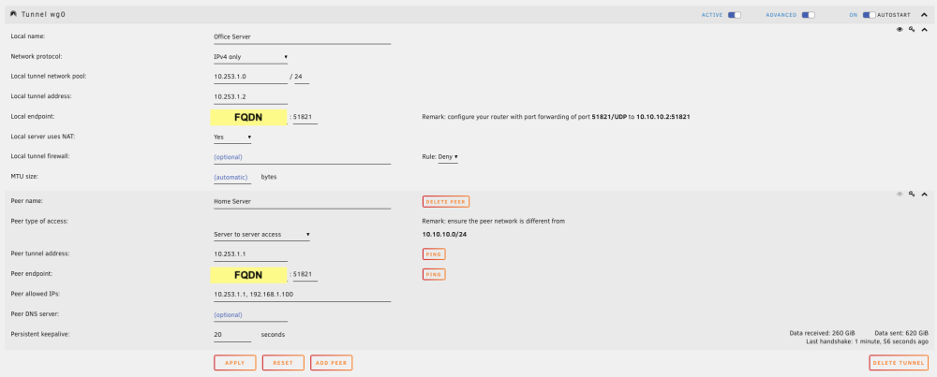Click the MTU size automatic field

coord(231,177)
